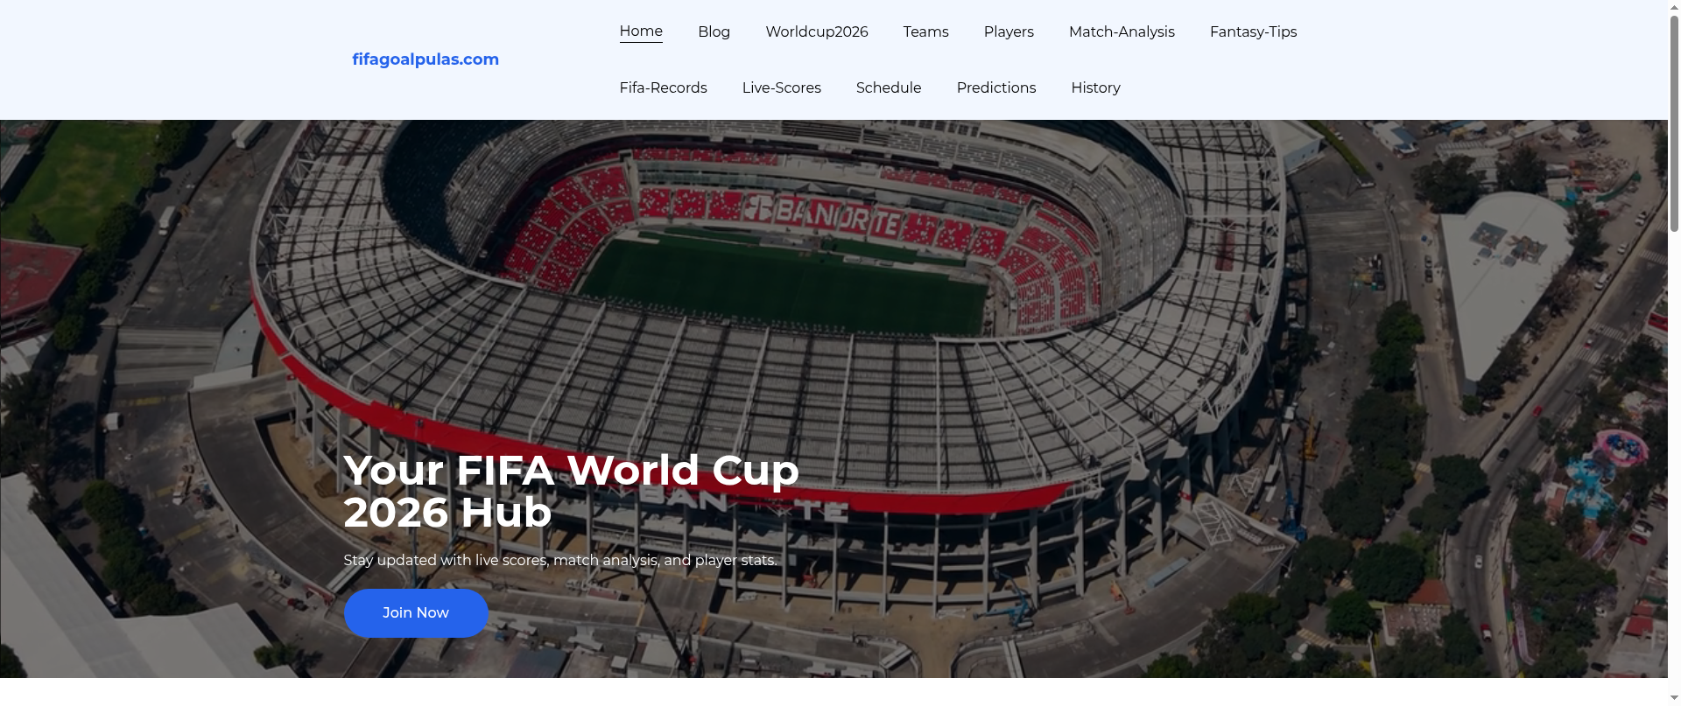Screen dimensions: 1681x706
Task: Open the Home menu item
Action: tap(641, 31)
